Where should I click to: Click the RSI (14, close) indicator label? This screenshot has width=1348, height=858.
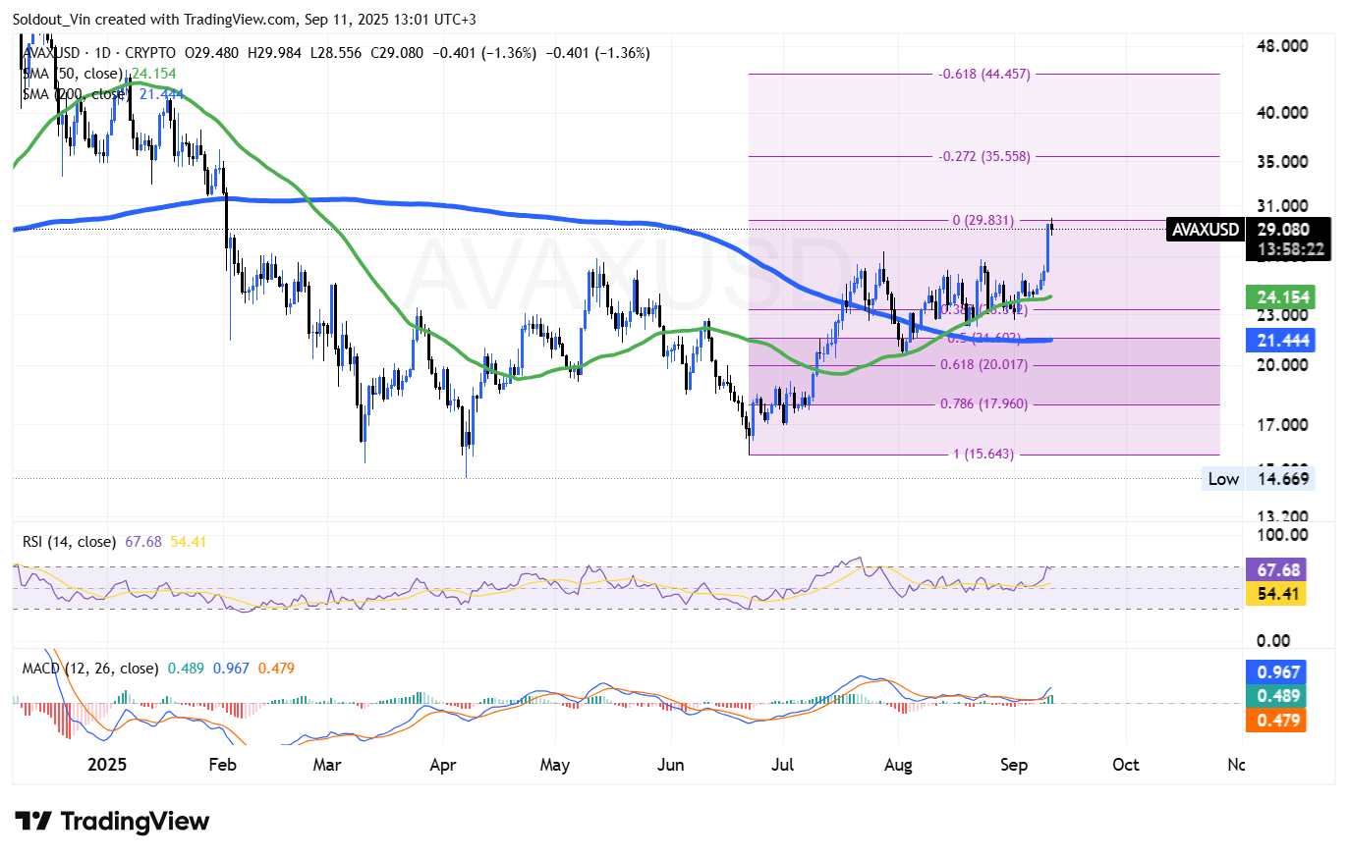click(x=68, y=542)
